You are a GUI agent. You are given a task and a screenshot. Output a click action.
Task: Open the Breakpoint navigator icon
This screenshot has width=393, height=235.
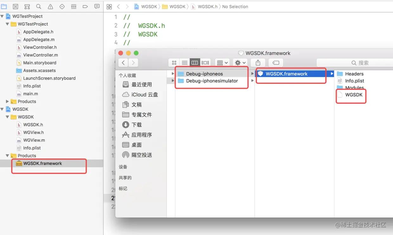click(x=85, y=6)
